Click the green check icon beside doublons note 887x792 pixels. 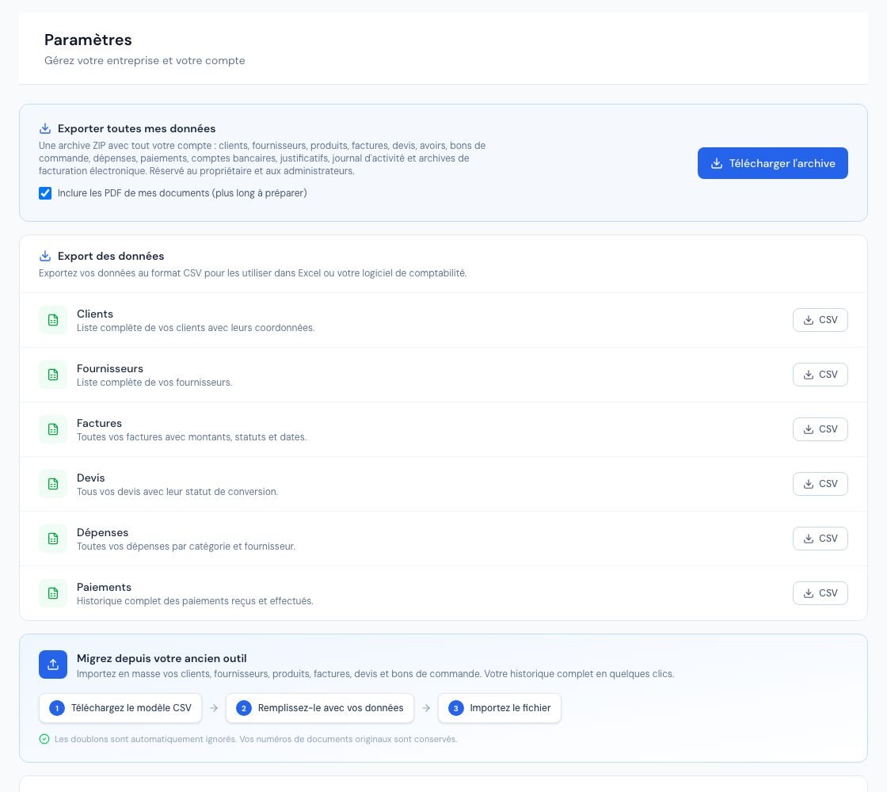click(44, 739)
